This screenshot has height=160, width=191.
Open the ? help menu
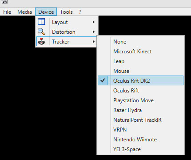click(x=80, y=12)
